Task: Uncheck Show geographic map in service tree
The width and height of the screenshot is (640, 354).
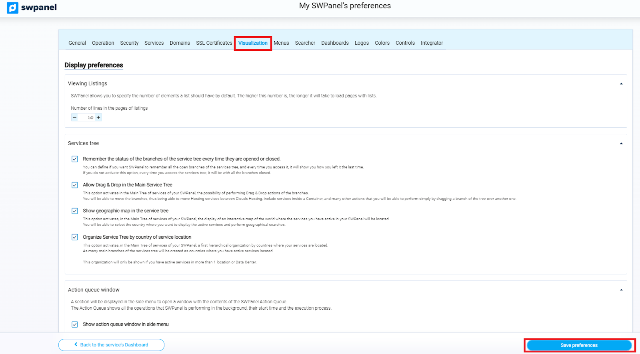Action: coord(75,211)
